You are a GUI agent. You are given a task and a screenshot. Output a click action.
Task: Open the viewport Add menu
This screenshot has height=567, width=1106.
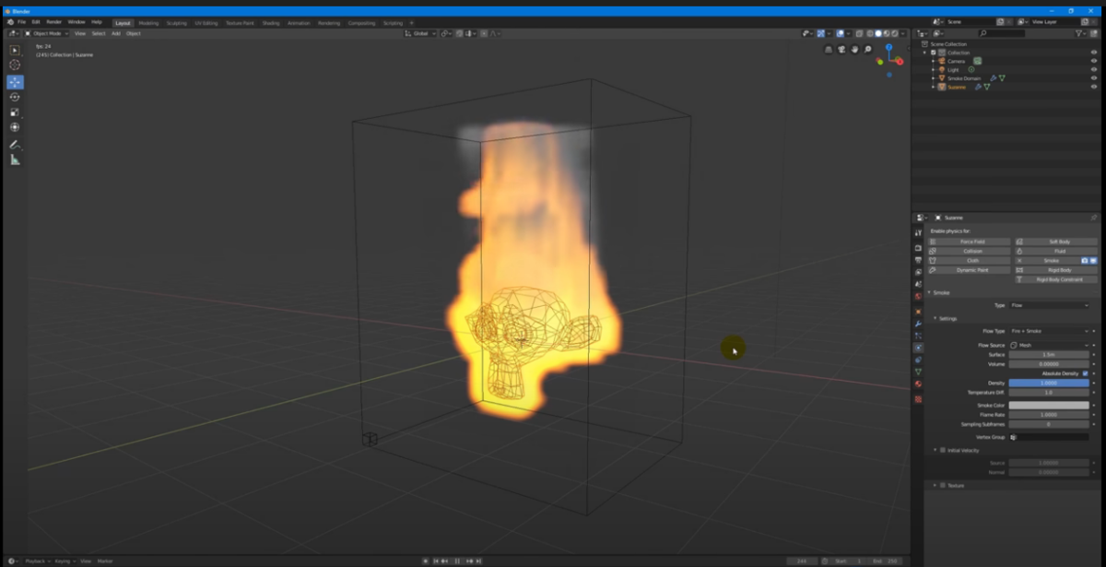tap(116, 33)
